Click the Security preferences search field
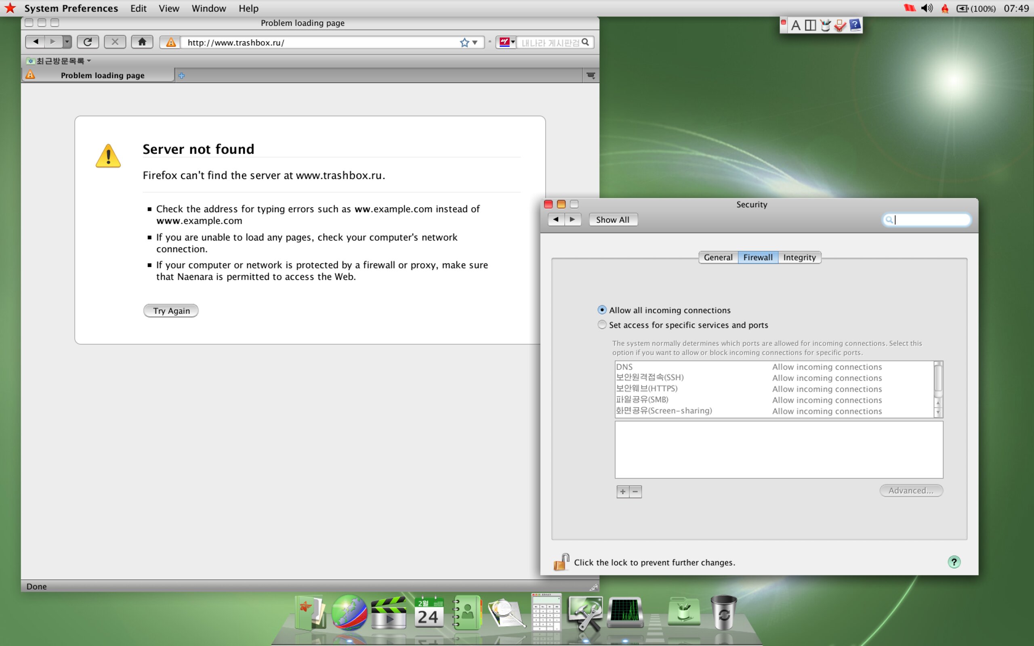Screen dimensions: 1034x646 click(926, 220)
